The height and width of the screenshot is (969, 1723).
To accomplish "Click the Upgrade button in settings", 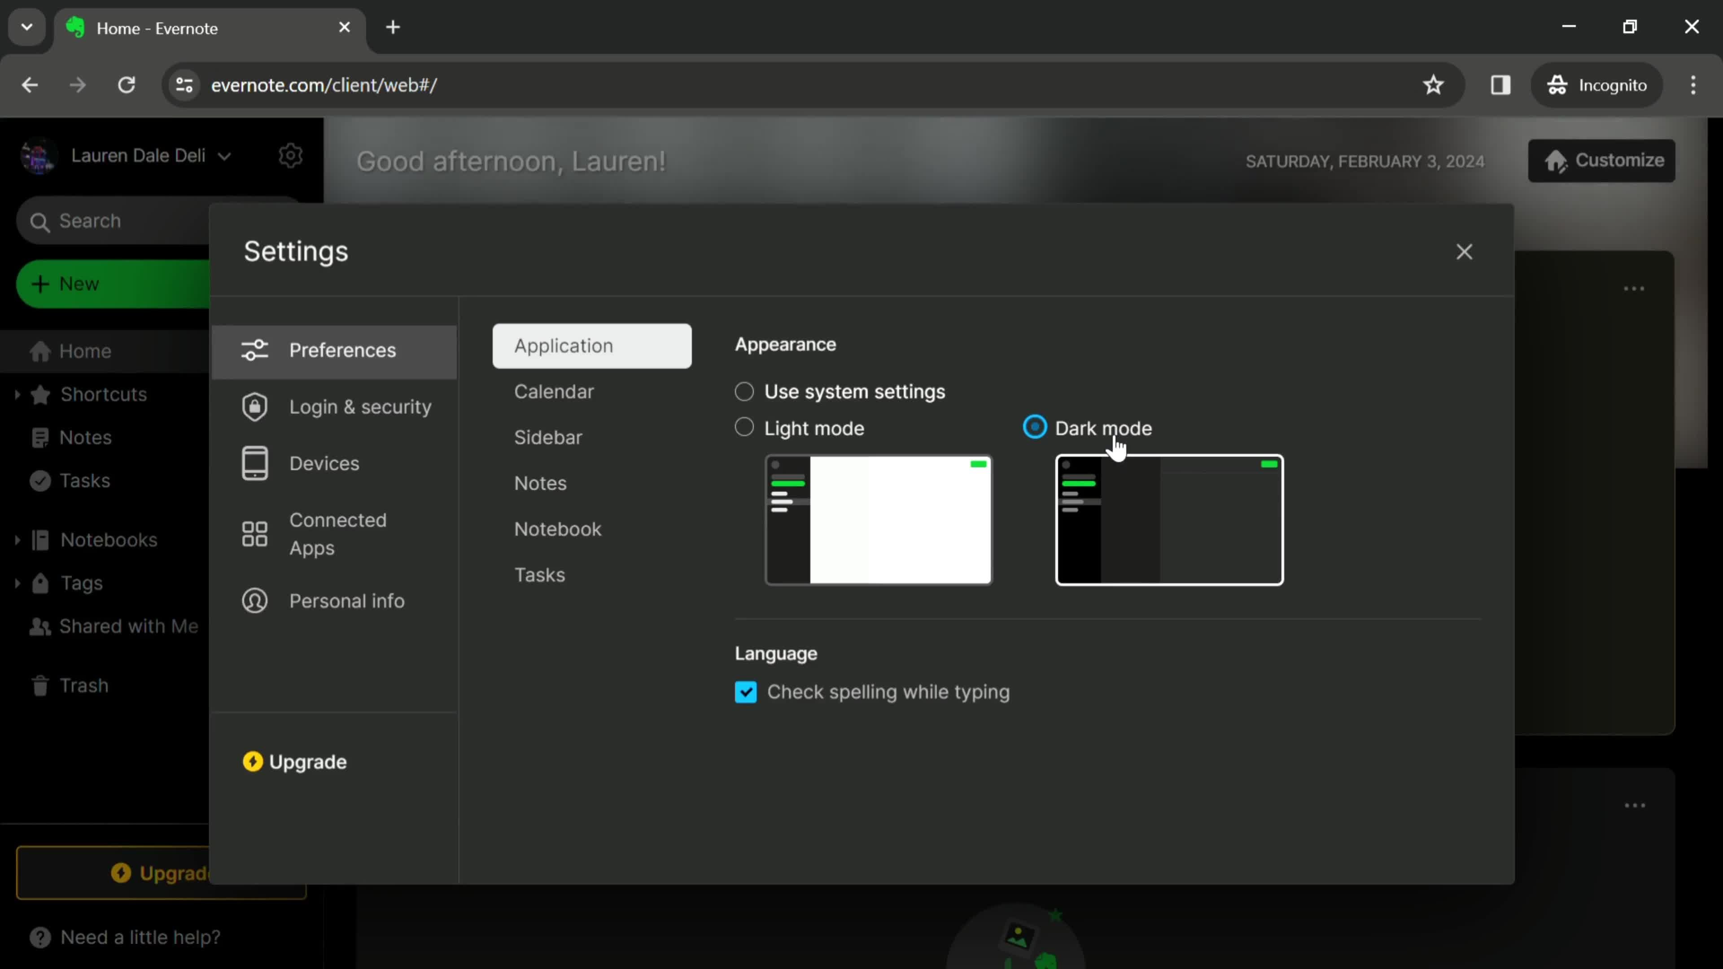I will coord(293,761).
